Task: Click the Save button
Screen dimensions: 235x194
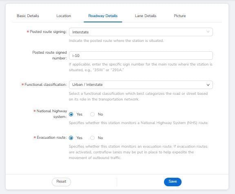Action: pos(173,182)
